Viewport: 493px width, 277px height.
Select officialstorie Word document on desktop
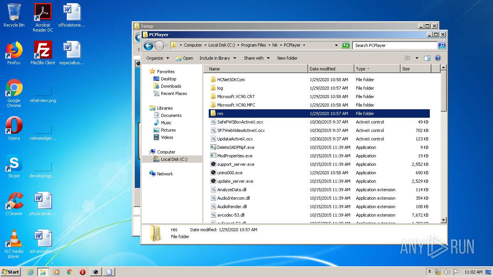[72, 15]
